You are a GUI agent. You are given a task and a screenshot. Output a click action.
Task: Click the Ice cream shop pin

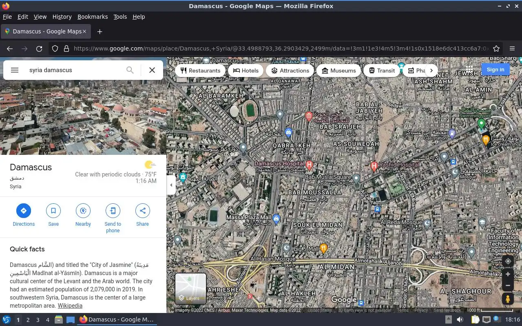[x=485, y=140]
